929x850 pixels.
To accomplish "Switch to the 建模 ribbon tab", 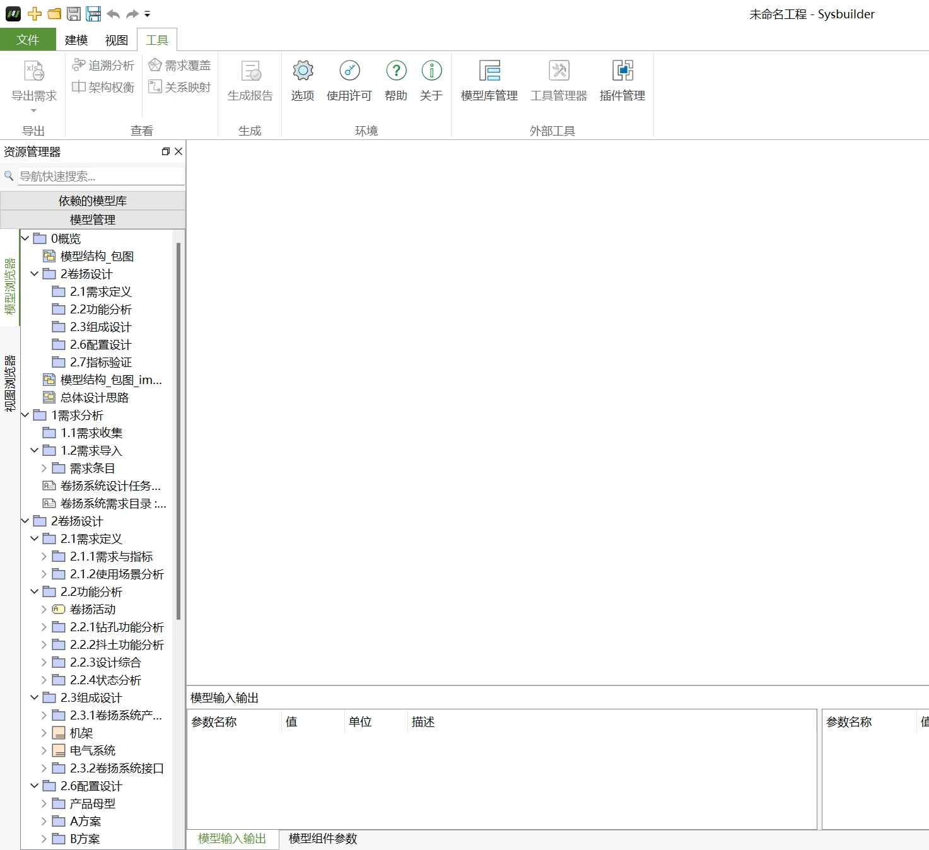I will click(76, 40).
